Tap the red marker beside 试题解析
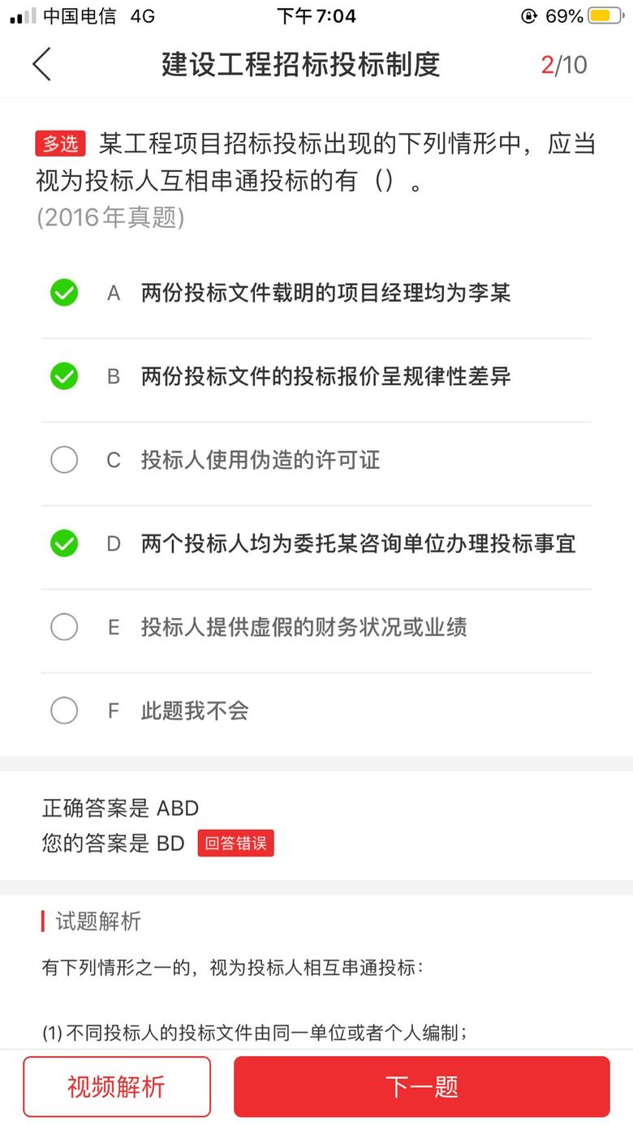Screen dimensions: 633x1125 [43, 921]
